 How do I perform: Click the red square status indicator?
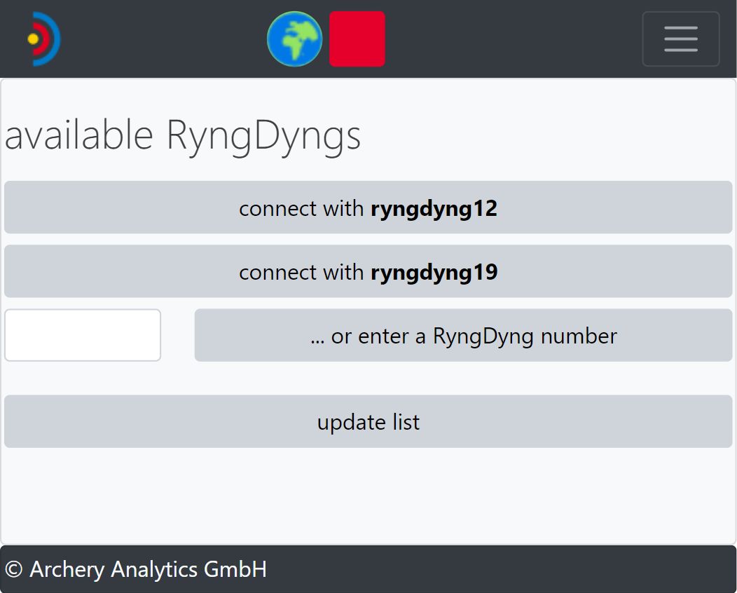(x=357, y=39)
